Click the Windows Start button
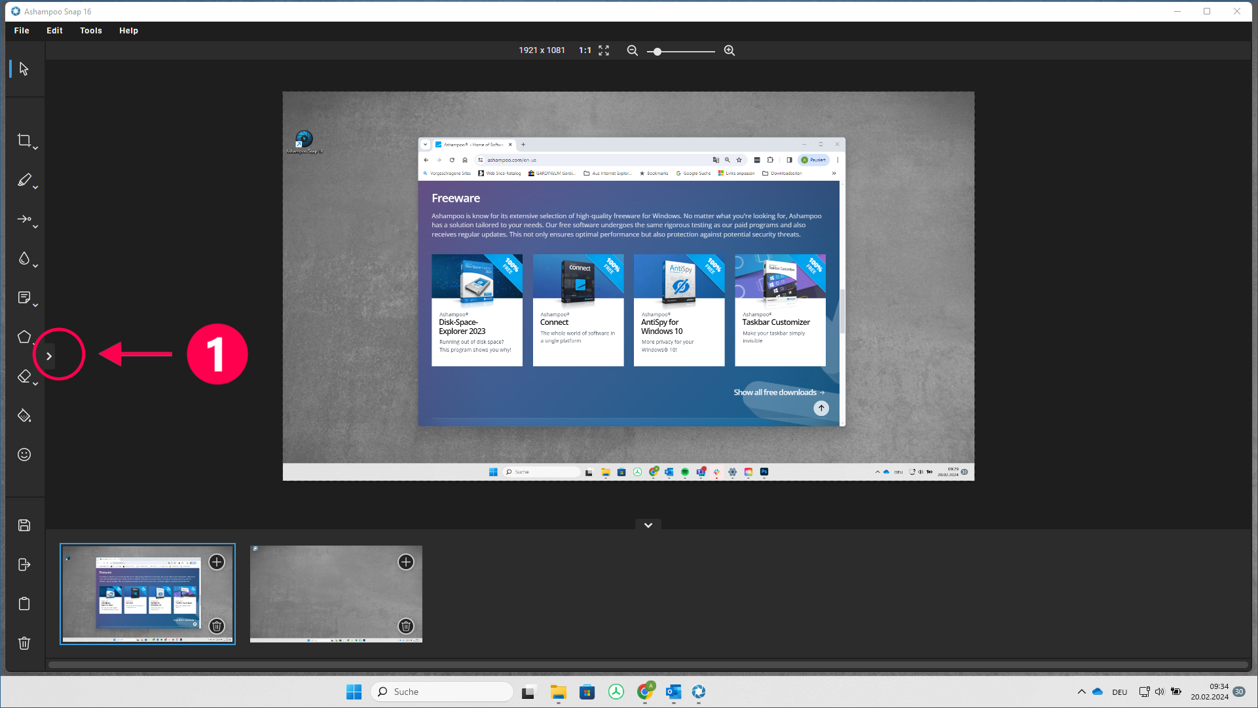1258x708 pixels. click(354, 692)
